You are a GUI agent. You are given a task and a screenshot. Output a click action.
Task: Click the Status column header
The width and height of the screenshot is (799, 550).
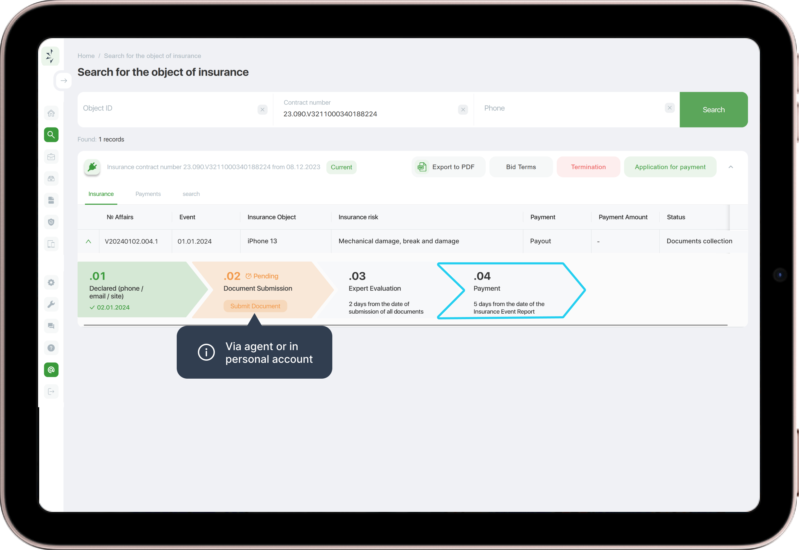676,217
